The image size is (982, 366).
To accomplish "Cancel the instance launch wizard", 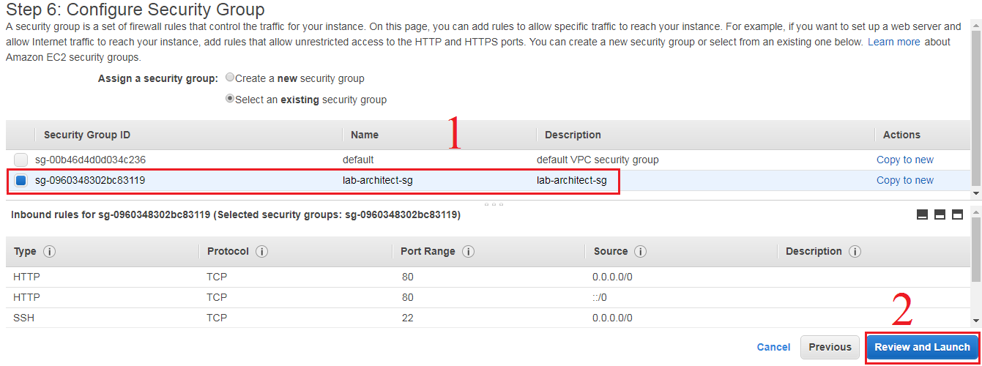I will click(773, 347).
